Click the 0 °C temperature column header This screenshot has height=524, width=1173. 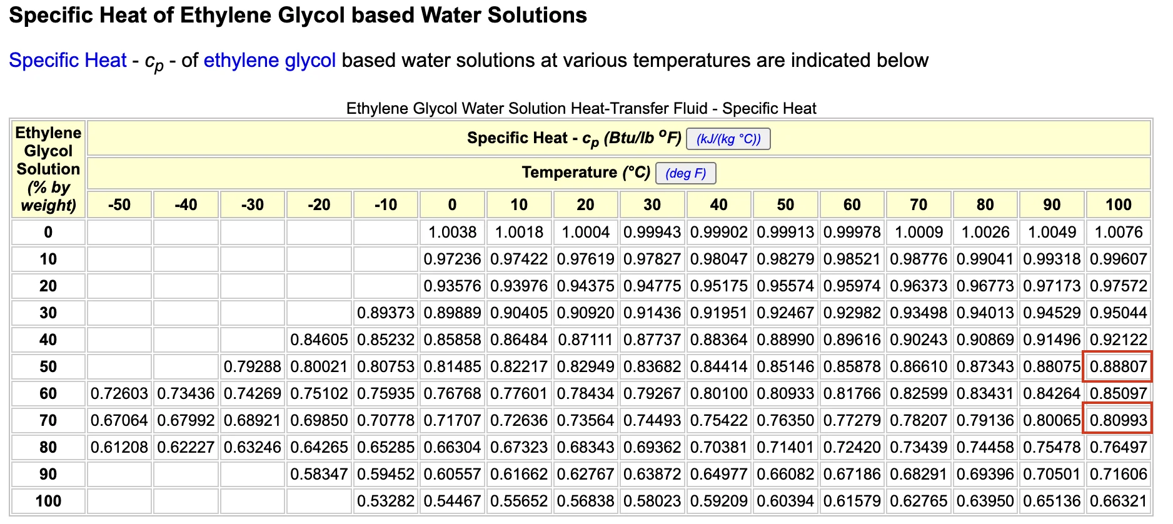coord(452,205)
